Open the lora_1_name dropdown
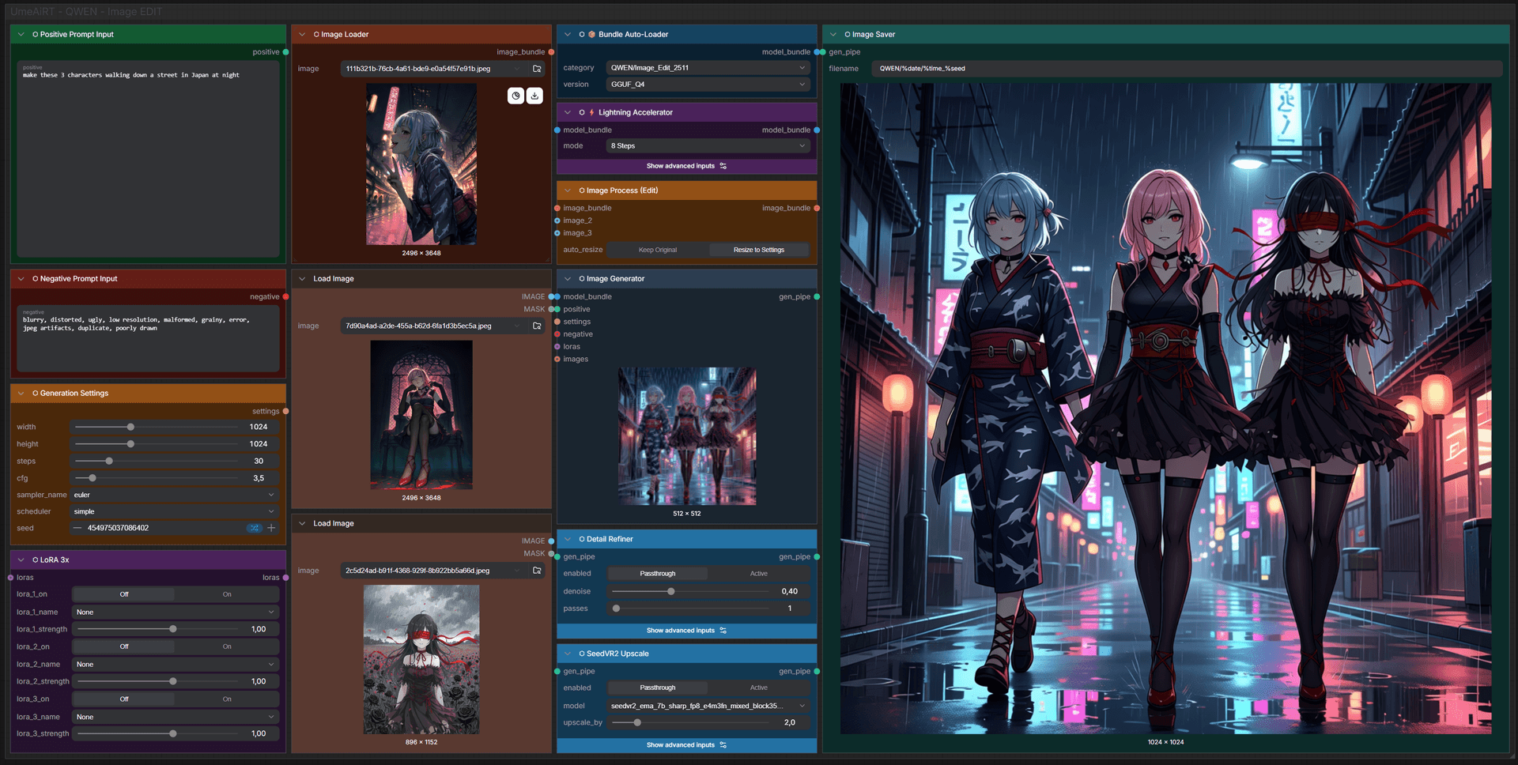The width and height of the screenshot is (1518, 765). point(176,612)
